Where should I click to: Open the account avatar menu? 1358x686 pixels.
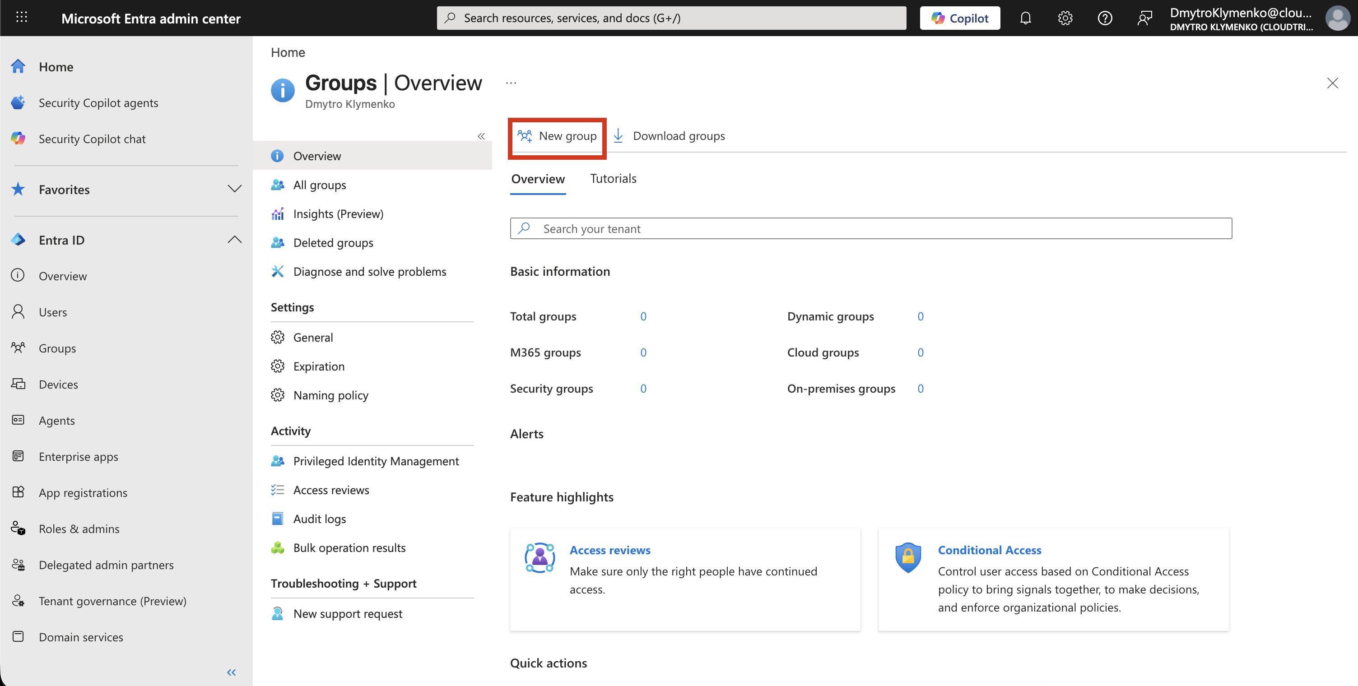1337,18
